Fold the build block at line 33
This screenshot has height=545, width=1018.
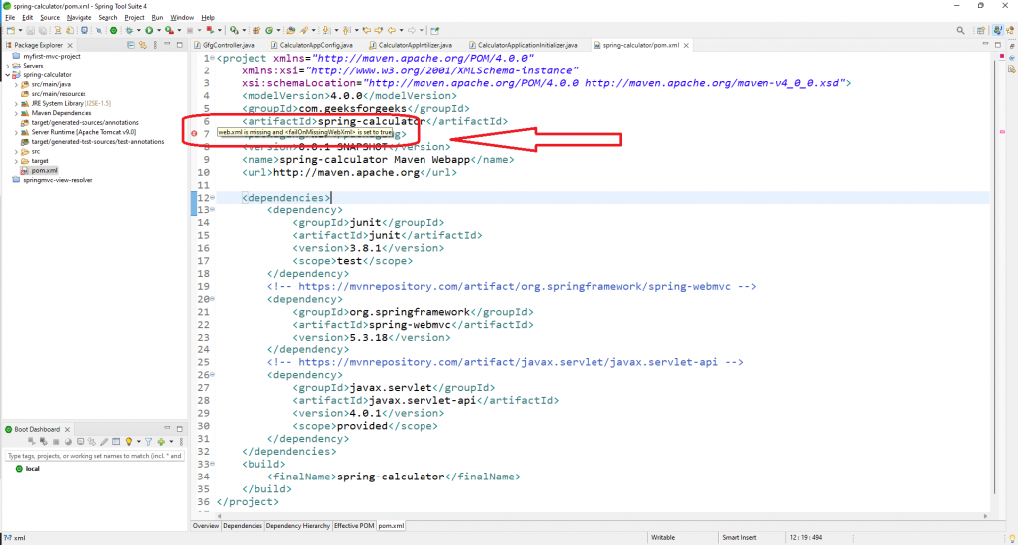[213, 464]
